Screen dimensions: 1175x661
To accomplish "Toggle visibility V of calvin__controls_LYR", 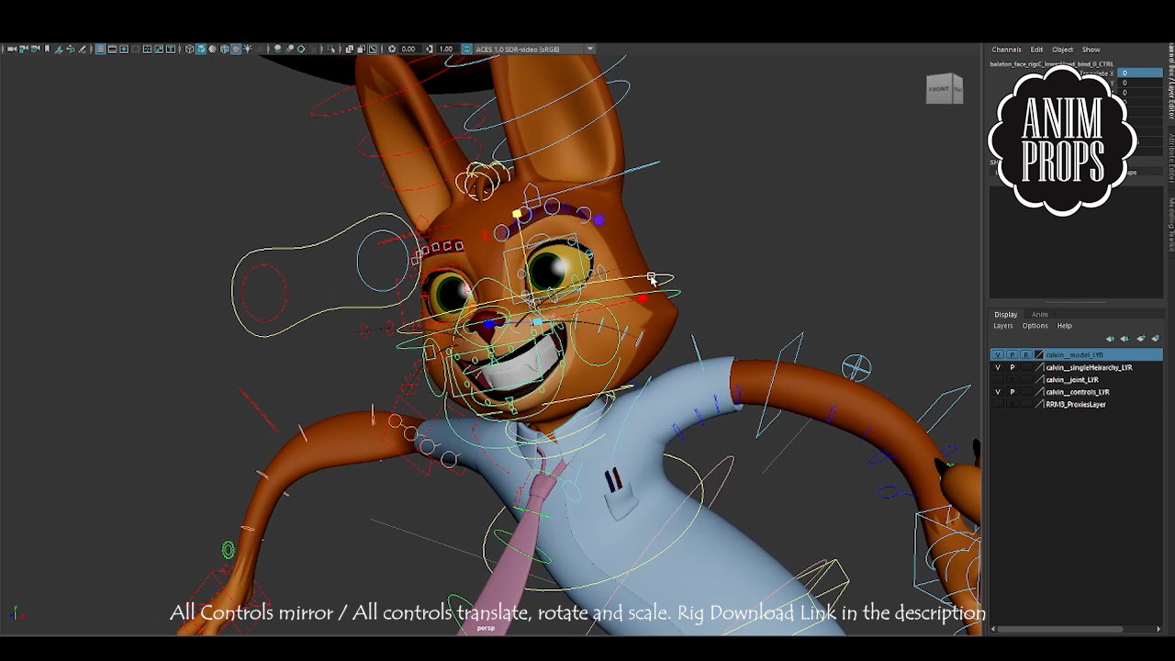I will coord(998,392).
